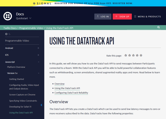Click the Overview section heading
This screenshot has width=166, height=119.
59,102
